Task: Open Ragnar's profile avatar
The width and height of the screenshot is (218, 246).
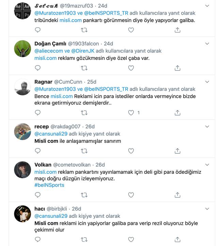Action: 22,87
